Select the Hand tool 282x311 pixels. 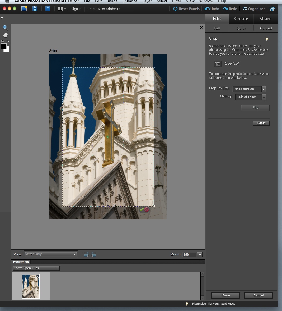pyautogui.click(x=5, y=35)
